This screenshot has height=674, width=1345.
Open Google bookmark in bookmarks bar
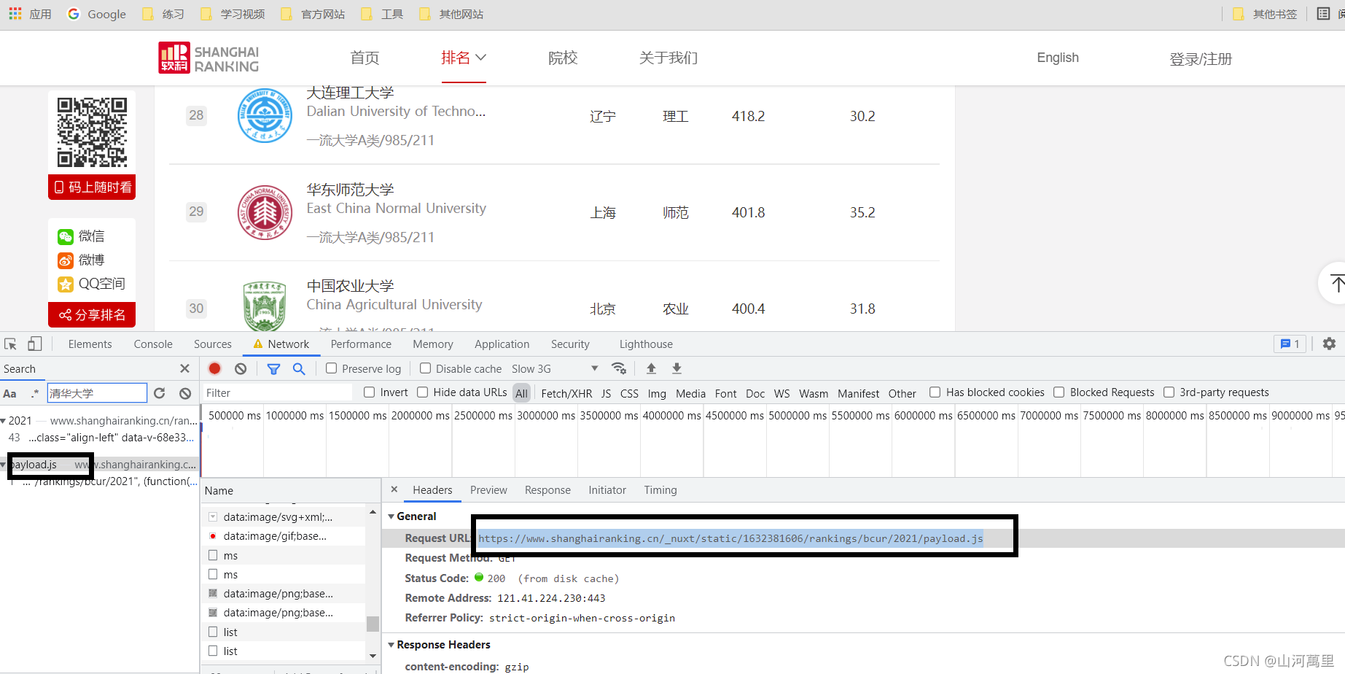pos(96,14)
